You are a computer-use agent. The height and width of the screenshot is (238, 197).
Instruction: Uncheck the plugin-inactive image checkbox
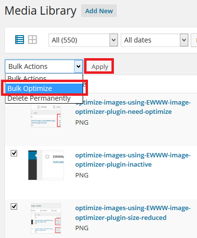(14, 153)
